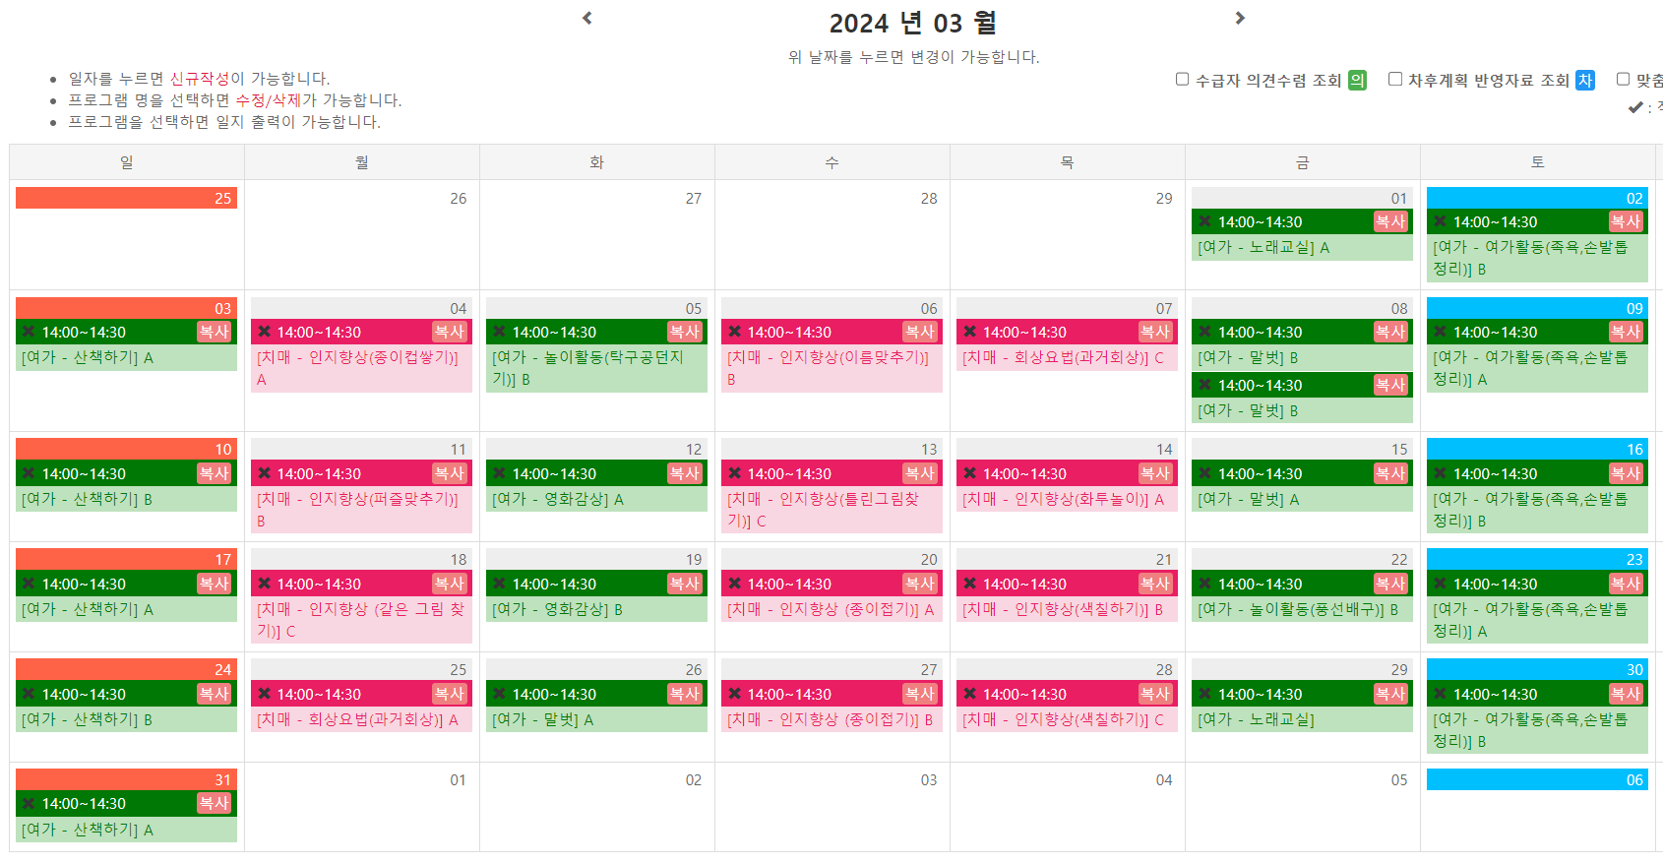Copy the March 12 영화감상 program
Viewport: 1663px width, 863px height.
coord(685,473)
